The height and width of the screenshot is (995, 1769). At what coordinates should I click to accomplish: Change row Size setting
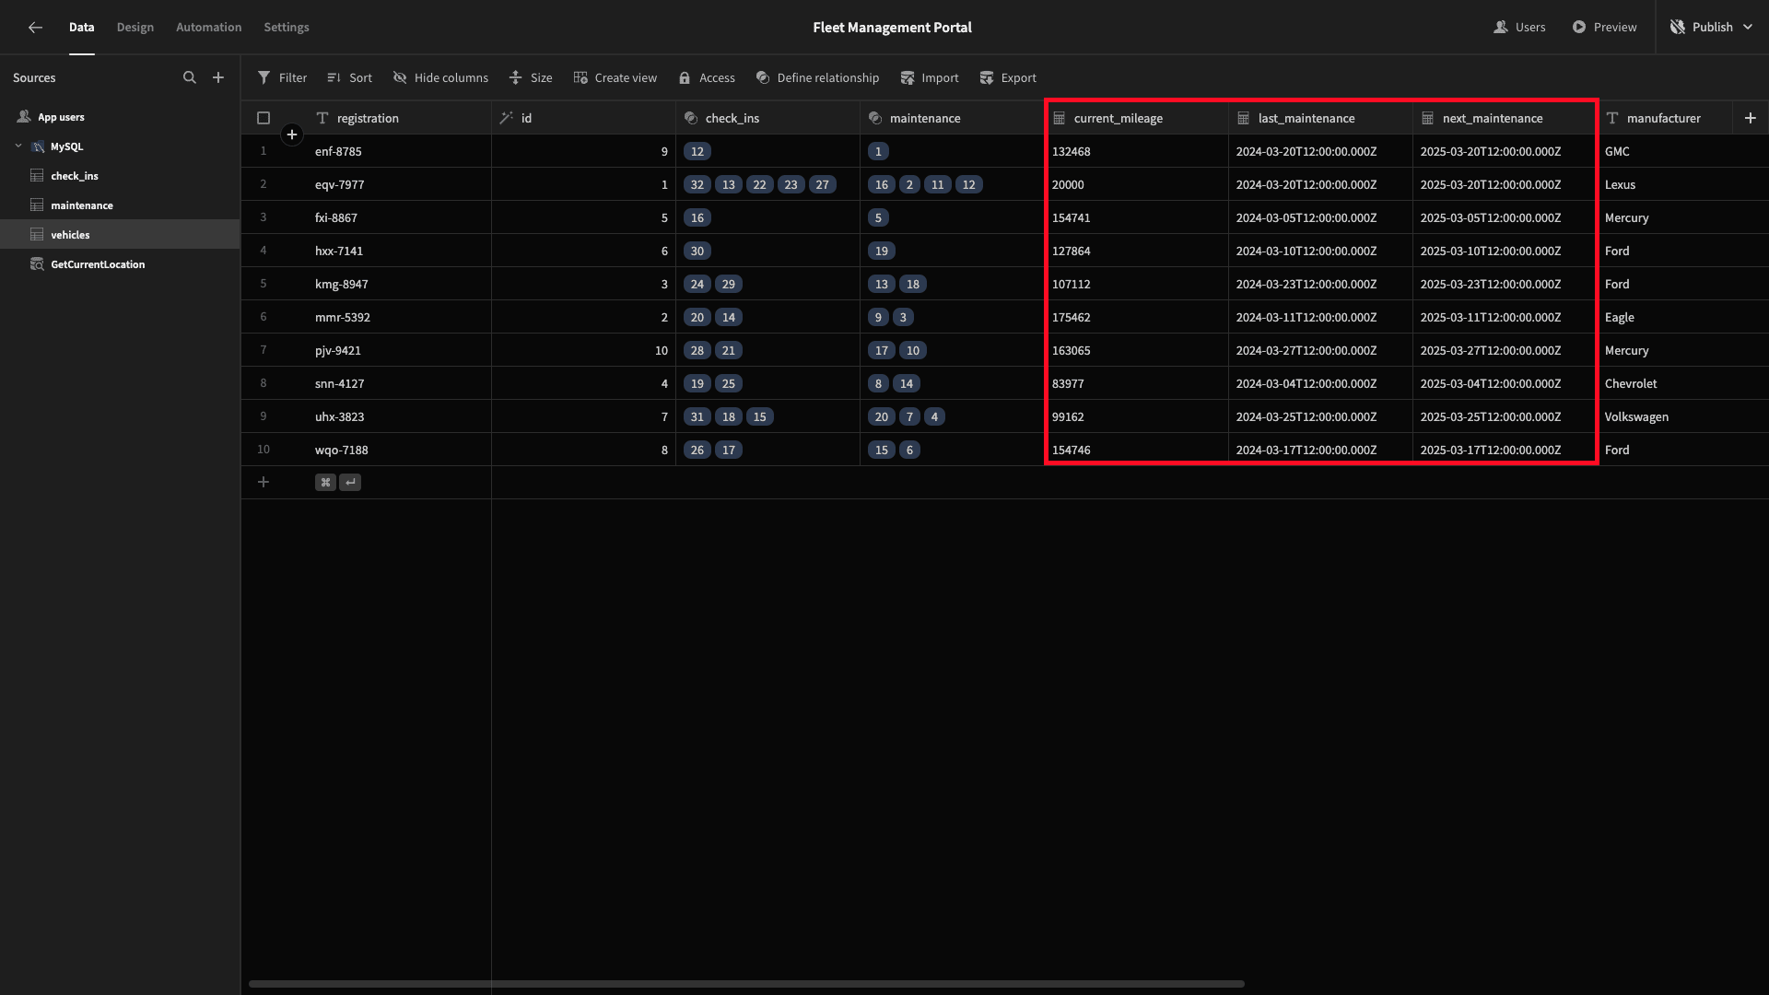pyautogui.click(x=531, y=78)
